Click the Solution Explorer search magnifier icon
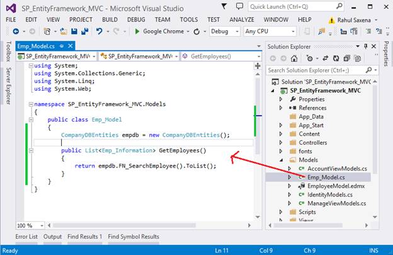The height and width of the screenshot is (255, 393). point(368,70)
